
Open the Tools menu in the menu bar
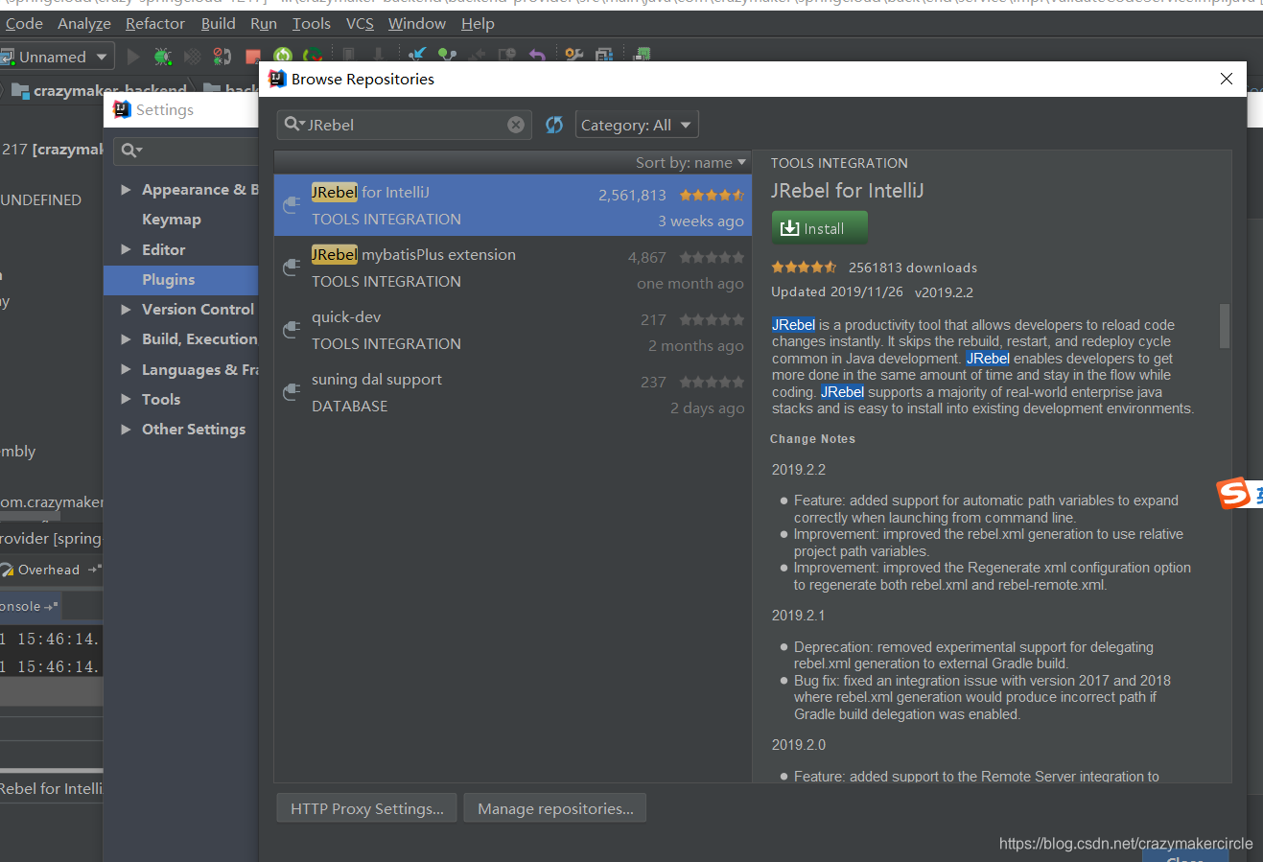[312, 23]
